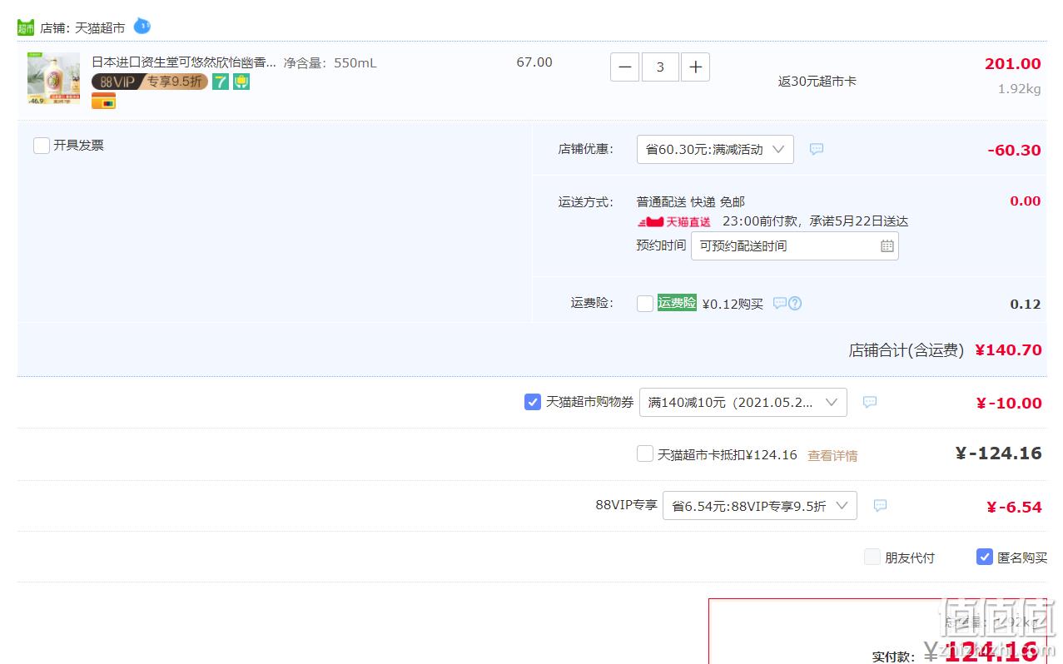Open 查看详情 link for supermarket card
Screen dimensions: 1063x664
832,455
